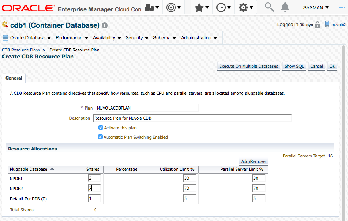Open the History clock menu
Image resolution: width=348 pixels, height=221 pixels.
[223, 7]
